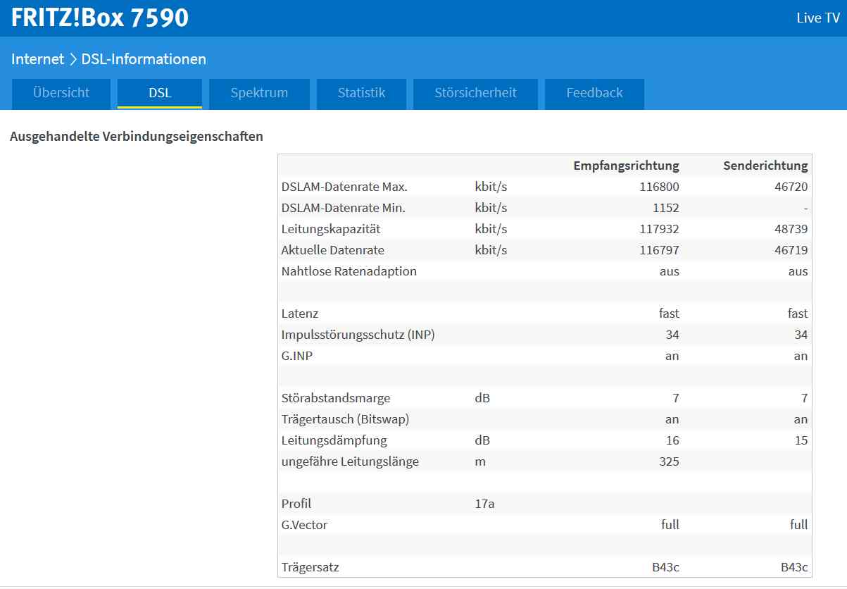Select the Aktuelle Datenrate row label
847x589 pixels.
(x=333, y=250)
